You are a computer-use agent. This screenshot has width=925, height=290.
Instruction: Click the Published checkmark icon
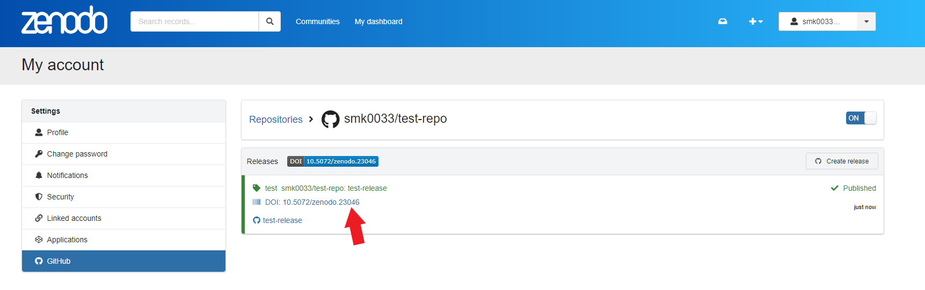(x=835, y=188)
